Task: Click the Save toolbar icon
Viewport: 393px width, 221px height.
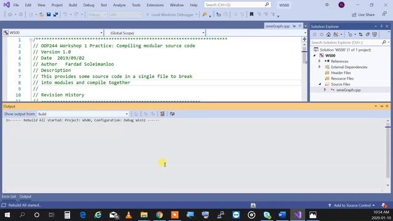Action: [49, 15]
